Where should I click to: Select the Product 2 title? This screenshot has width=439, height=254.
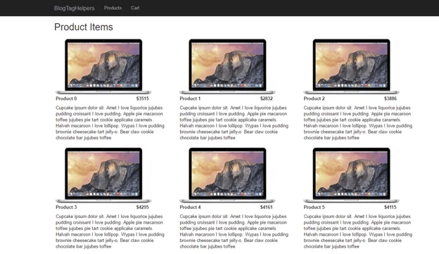[x=314, y=99]
